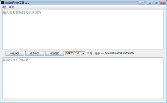Expand the %格式UTF-8 format dropdown arrow
The width and height of the screenshot is (167, 103).
(x=83, y=53)
